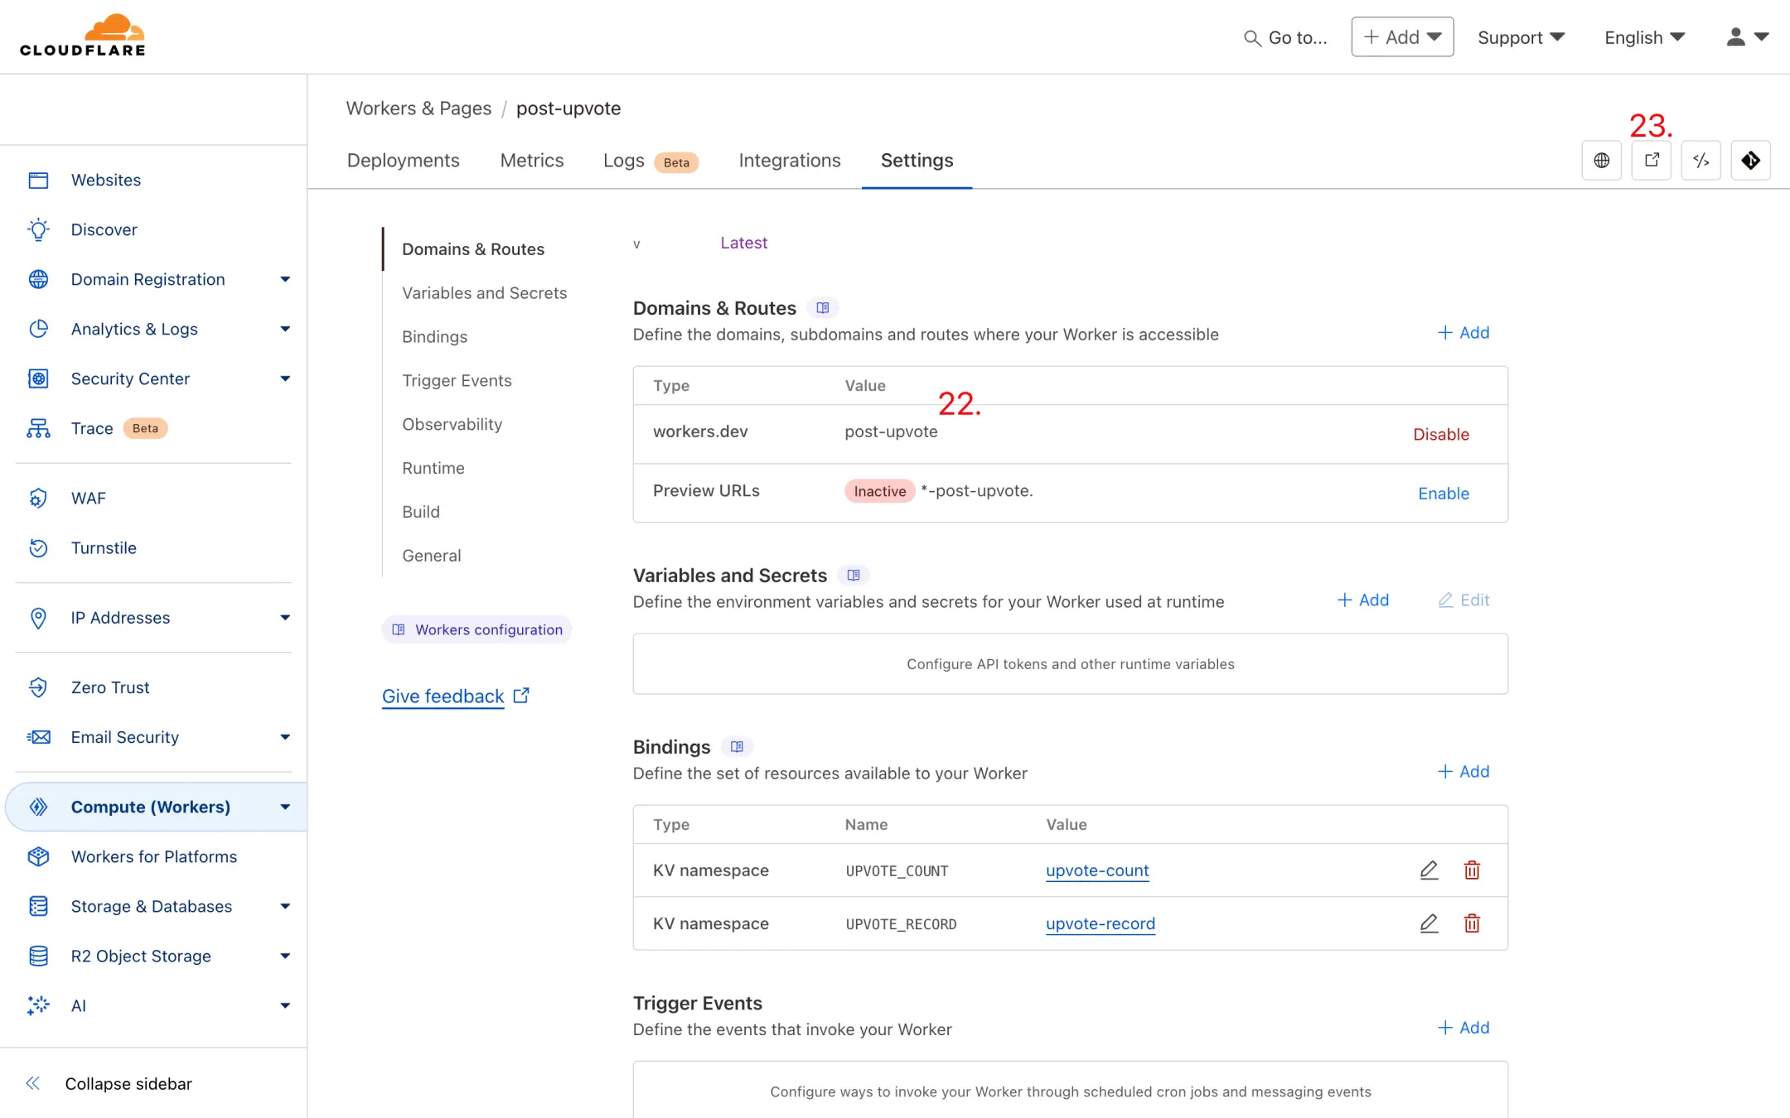The width and height of the screenshot is (1790, 1118).
Task: Click the IP Addresses pin icon
Action: [x=38, y=618]
